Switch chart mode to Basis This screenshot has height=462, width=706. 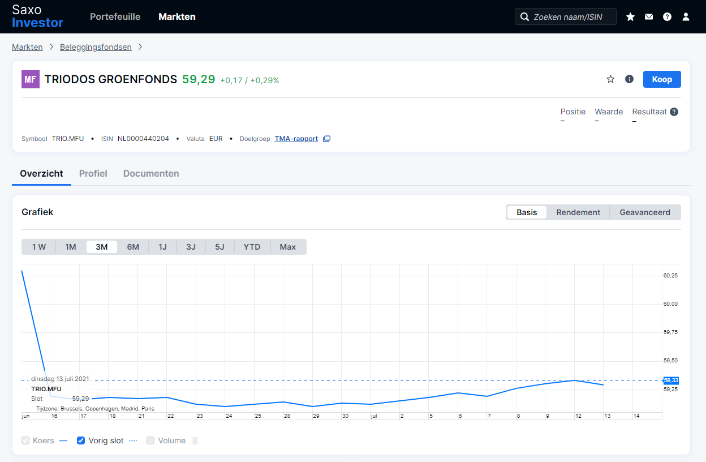click(527, 212)
